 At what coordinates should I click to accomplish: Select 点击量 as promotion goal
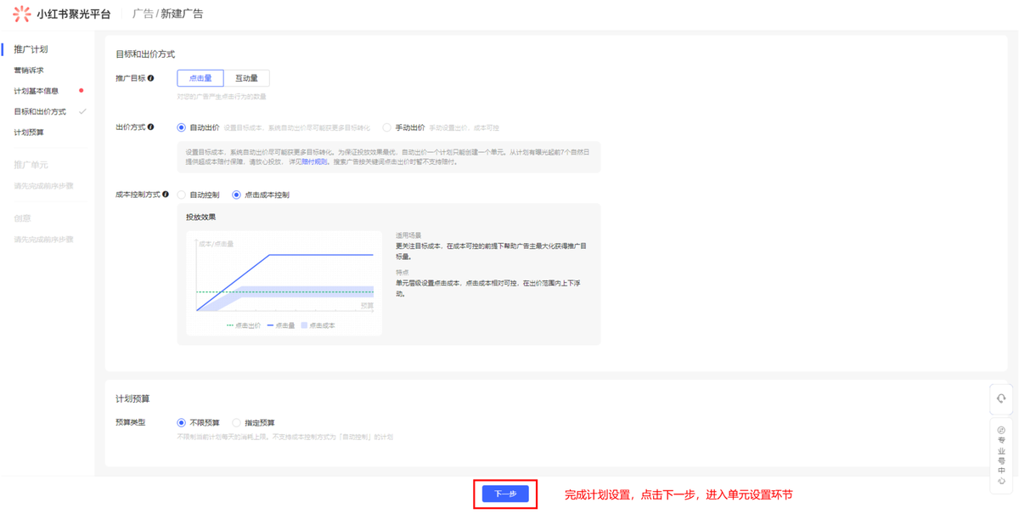(x=200, y=78)
